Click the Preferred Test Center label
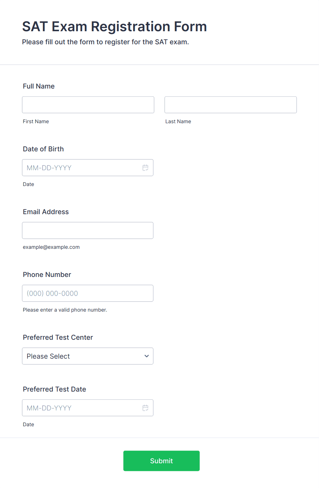The height and width of the screenshot is (488, 319). pos(58,337)
